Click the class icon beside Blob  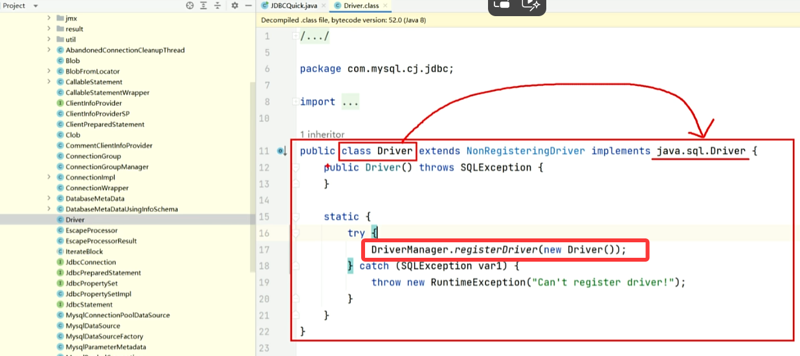click(60, 61)
